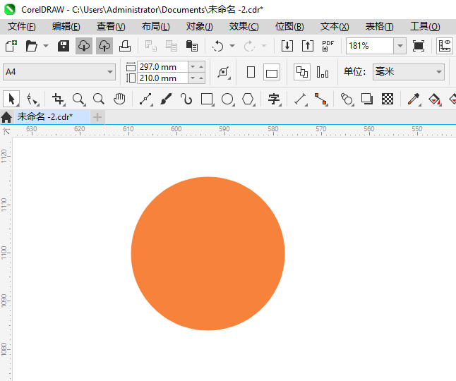Set page to landscape orientation
Screen dimensions: 456x381
(272, 72)
